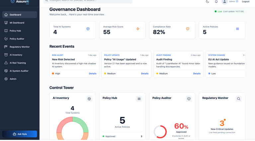
Task: Click the 3 New Critical Updates count
Action: pos(222,123)
